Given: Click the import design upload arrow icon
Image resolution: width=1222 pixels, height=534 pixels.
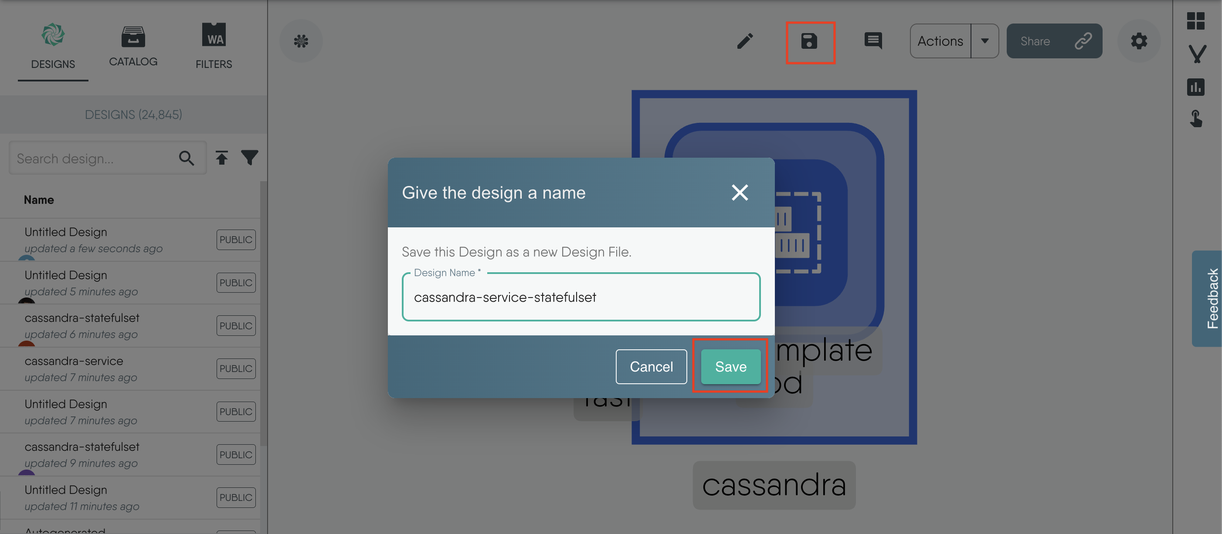Looking at the screenshot, I should coord(221,157).
